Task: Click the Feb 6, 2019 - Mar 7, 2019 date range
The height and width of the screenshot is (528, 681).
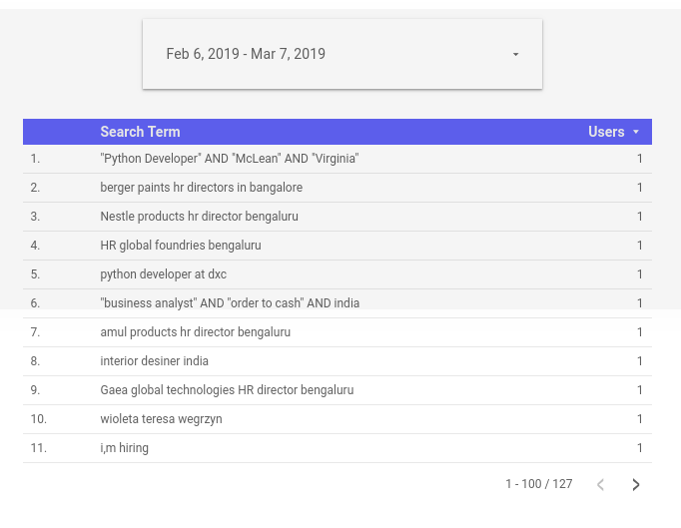Action: point(246,54)
